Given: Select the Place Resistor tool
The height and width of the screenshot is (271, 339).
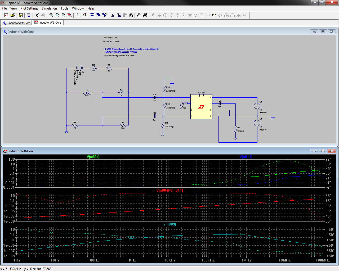Looking at the screenshot, I should [172, 15].
